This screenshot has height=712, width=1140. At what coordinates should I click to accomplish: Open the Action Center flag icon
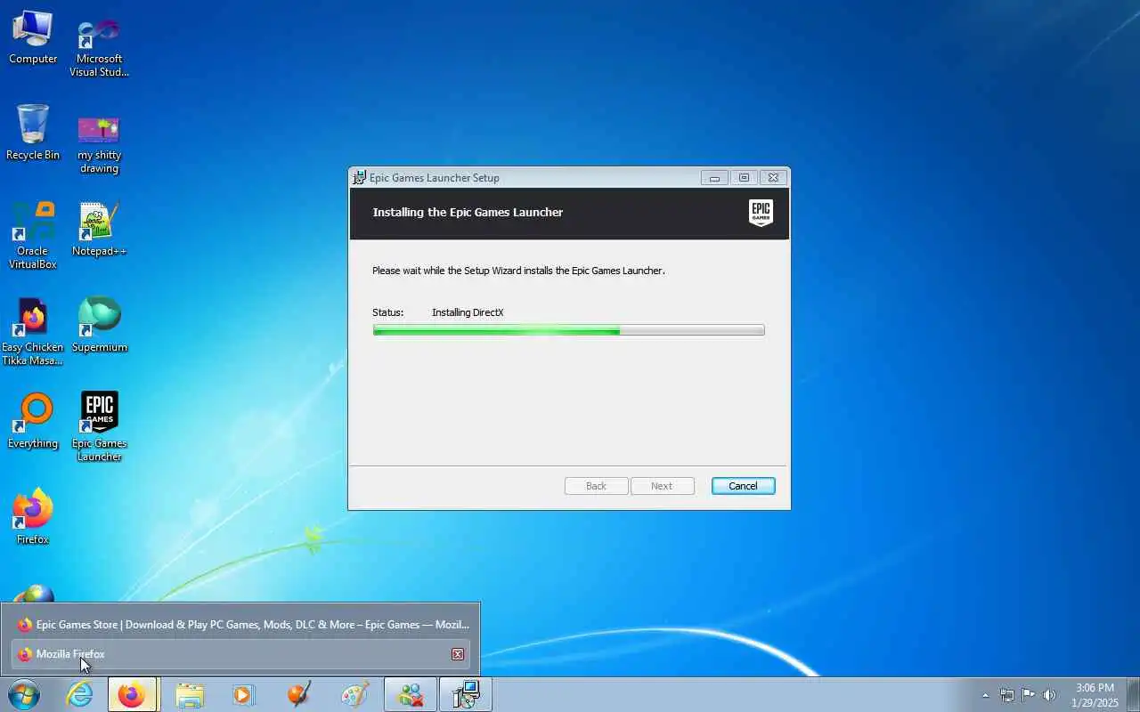(1028, 695)
